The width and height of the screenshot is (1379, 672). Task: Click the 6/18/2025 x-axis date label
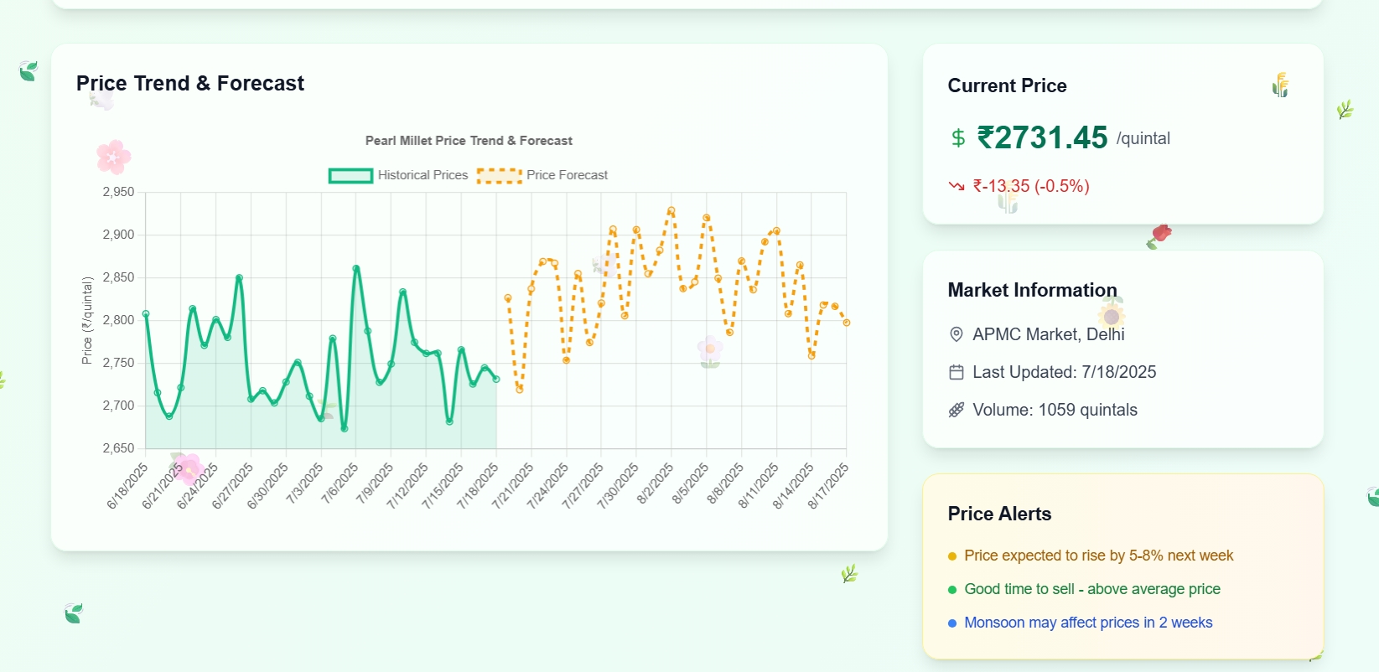point(128,485)
